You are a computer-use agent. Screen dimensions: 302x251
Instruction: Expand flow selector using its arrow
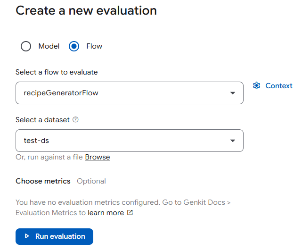click(232, 93)
